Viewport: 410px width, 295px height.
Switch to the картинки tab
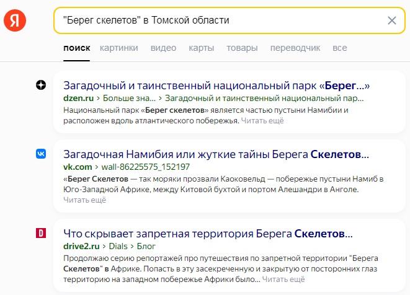click(x=118, y=48)
